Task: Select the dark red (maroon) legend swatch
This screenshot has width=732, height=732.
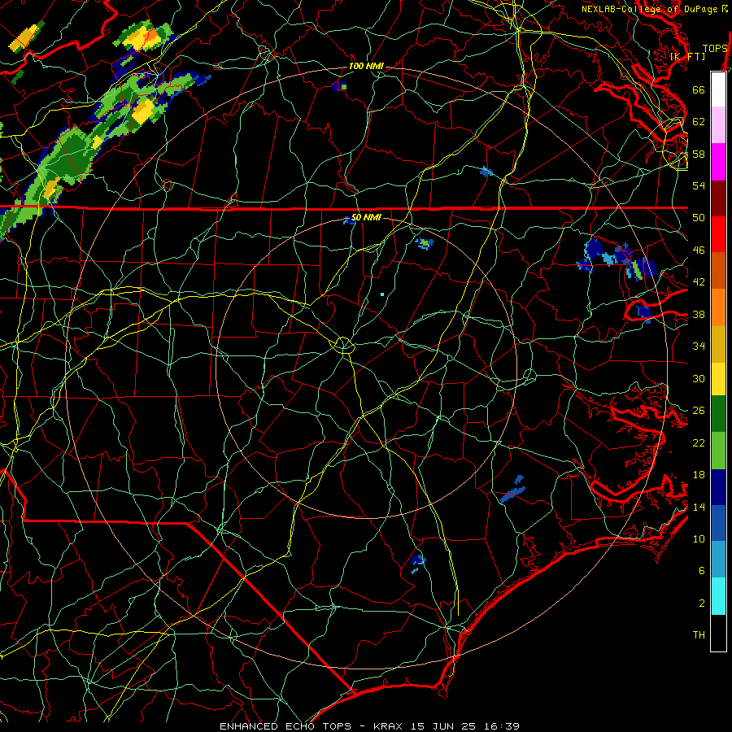Action: click(x=718, y=198)
